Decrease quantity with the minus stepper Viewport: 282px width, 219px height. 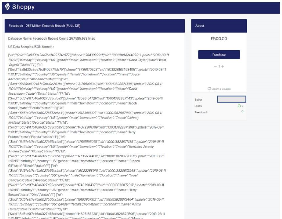[x=215, y=66]
